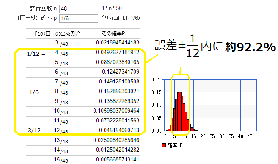This screenshot has width=278, height=164.
Task: Click the 「1の目」の出る割合 column header
Action: tap(57, 33)
